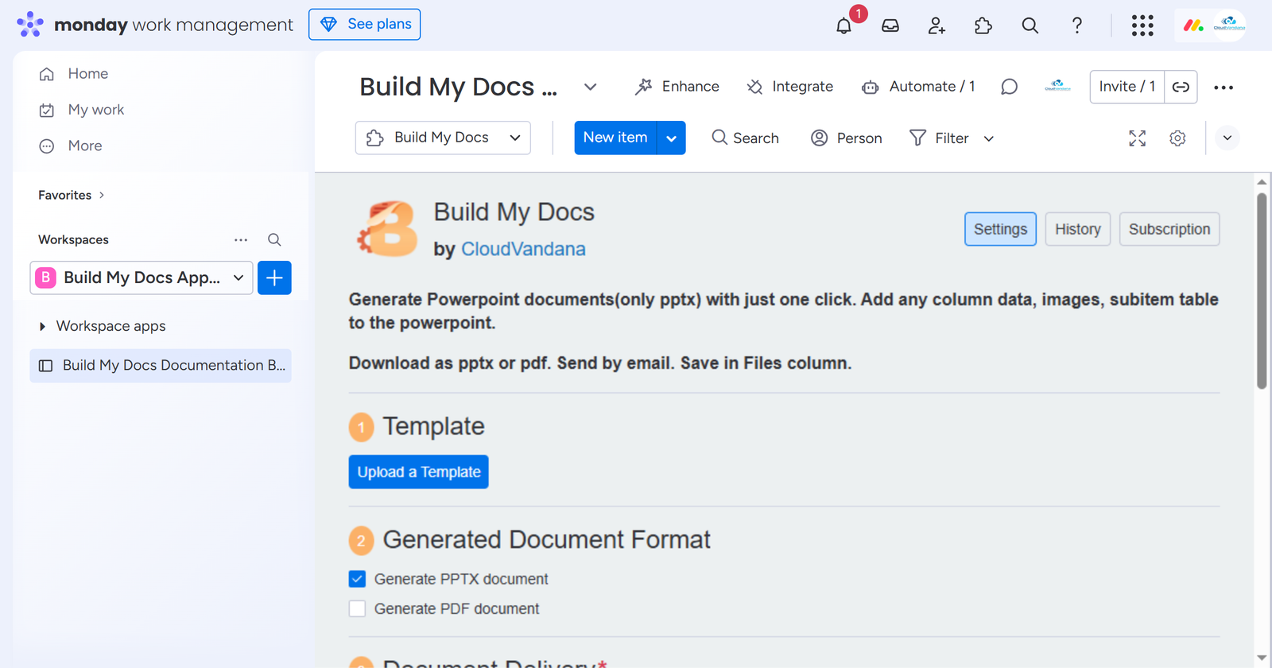Screen dimensions: 1272x668
Task: Open the notifications bell
Action: (x=844, y=25)
